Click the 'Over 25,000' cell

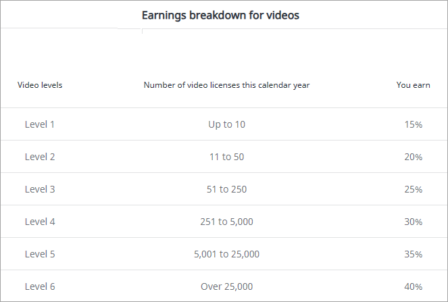pos(226,286)
